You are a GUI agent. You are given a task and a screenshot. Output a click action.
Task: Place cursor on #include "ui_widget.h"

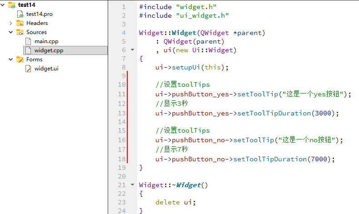pyautogui.click(x=184, y=15)
